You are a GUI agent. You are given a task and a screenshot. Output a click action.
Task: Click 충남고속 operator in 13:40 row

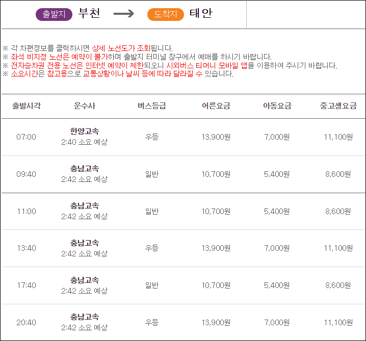(85, 243)
